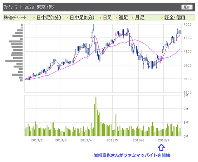Click the early May volume spike bar
The image size is (198, 162).
(x=116, y=125)
